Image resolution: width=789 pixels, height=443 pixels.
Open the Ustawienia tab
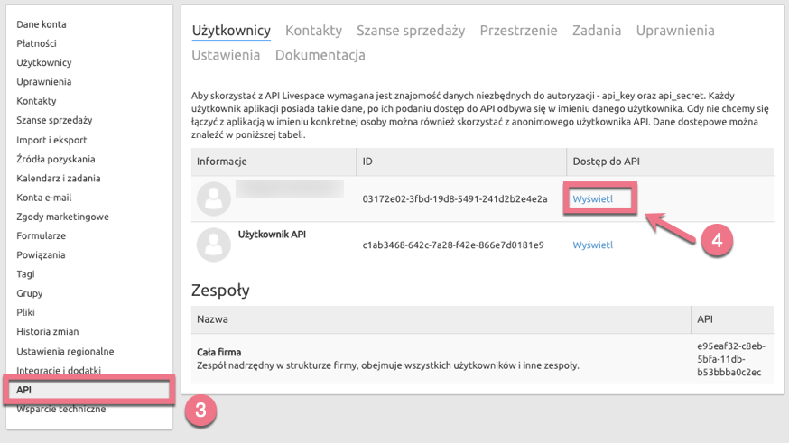point(226,55)
